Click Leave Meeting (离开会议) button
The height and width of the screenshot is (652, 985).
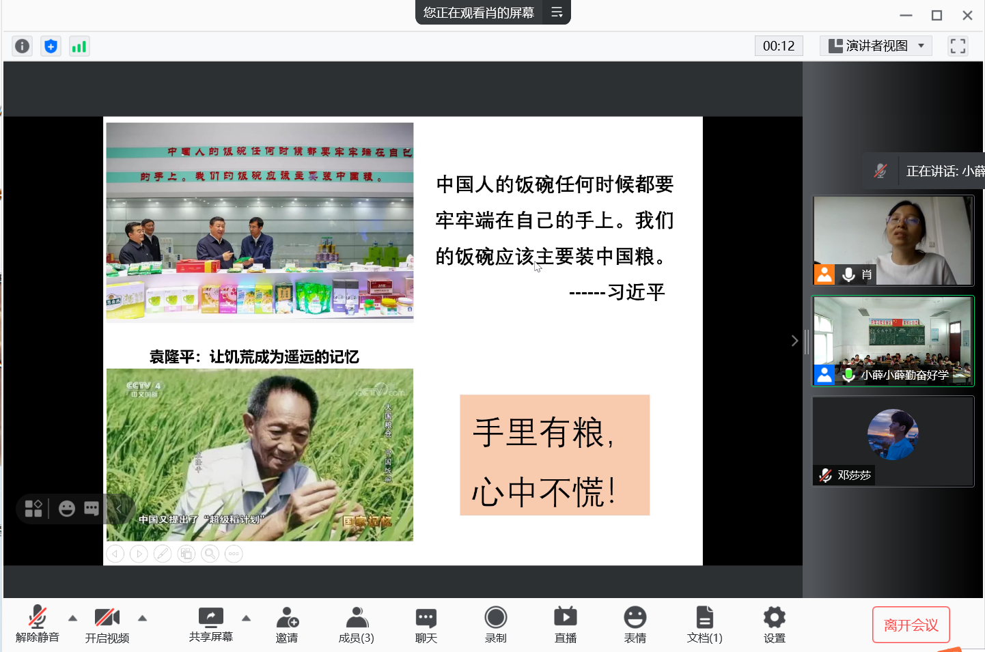pyautogui.click(x=911, y=625)
